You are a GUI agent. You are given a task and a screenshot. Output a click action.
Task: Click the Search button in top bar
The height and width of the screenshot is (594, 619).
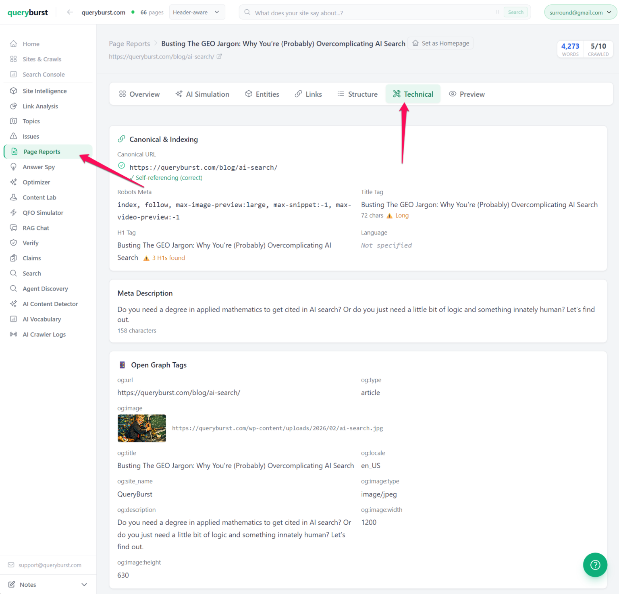coord(515,12)
